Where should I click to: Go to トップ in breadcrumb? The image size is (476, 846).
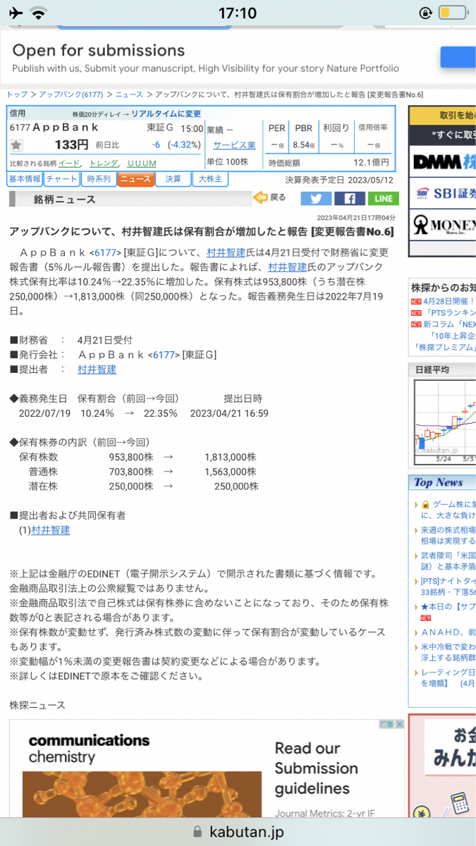17,94
